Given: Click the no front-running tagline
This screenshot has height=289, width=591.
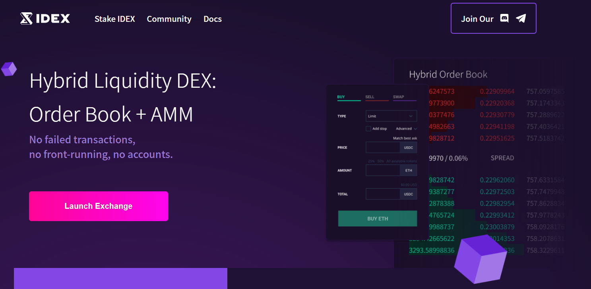Looking at the screenshot, I should point(101,154).
